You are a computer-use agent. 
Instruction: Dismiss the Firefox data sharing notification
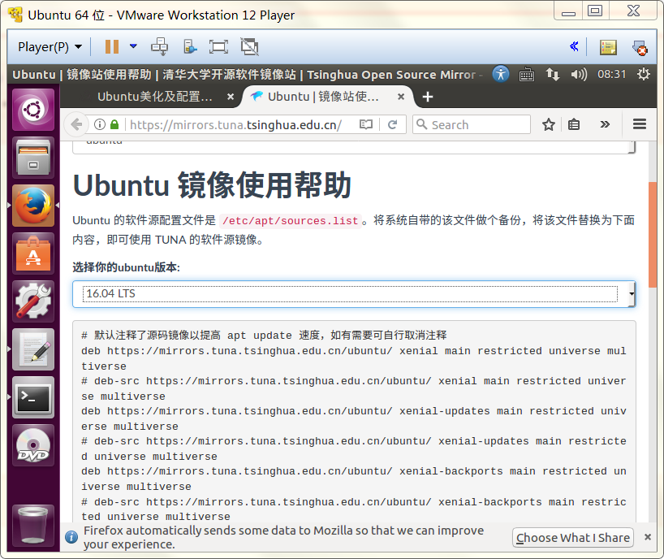648,537
